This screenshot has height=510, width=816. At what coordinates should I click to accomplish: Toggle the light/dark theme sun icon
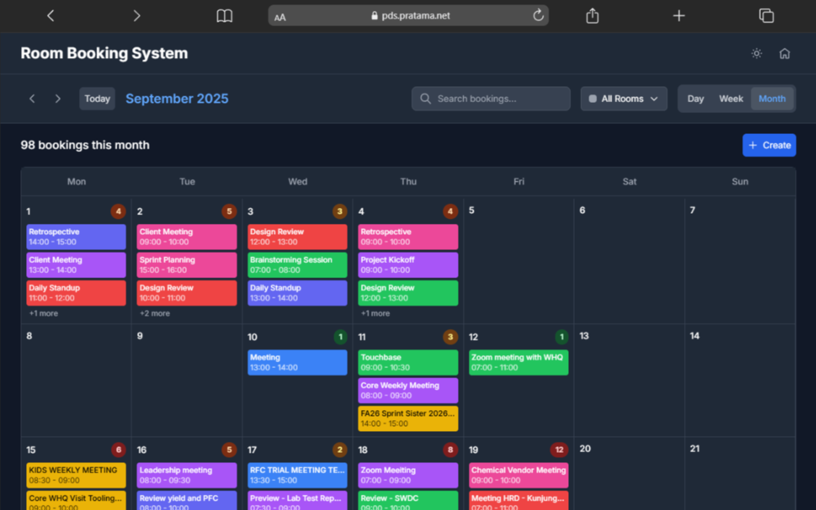coord(756,54)
